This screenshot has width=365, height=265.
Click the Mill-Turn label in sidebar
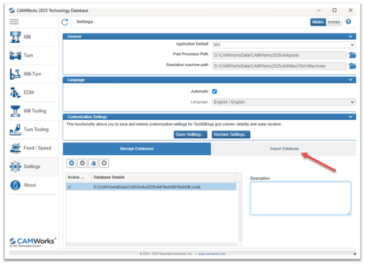pos(32,74)
